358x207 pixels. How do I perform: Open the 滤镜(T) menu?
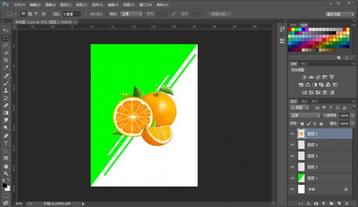click(113, 5)
